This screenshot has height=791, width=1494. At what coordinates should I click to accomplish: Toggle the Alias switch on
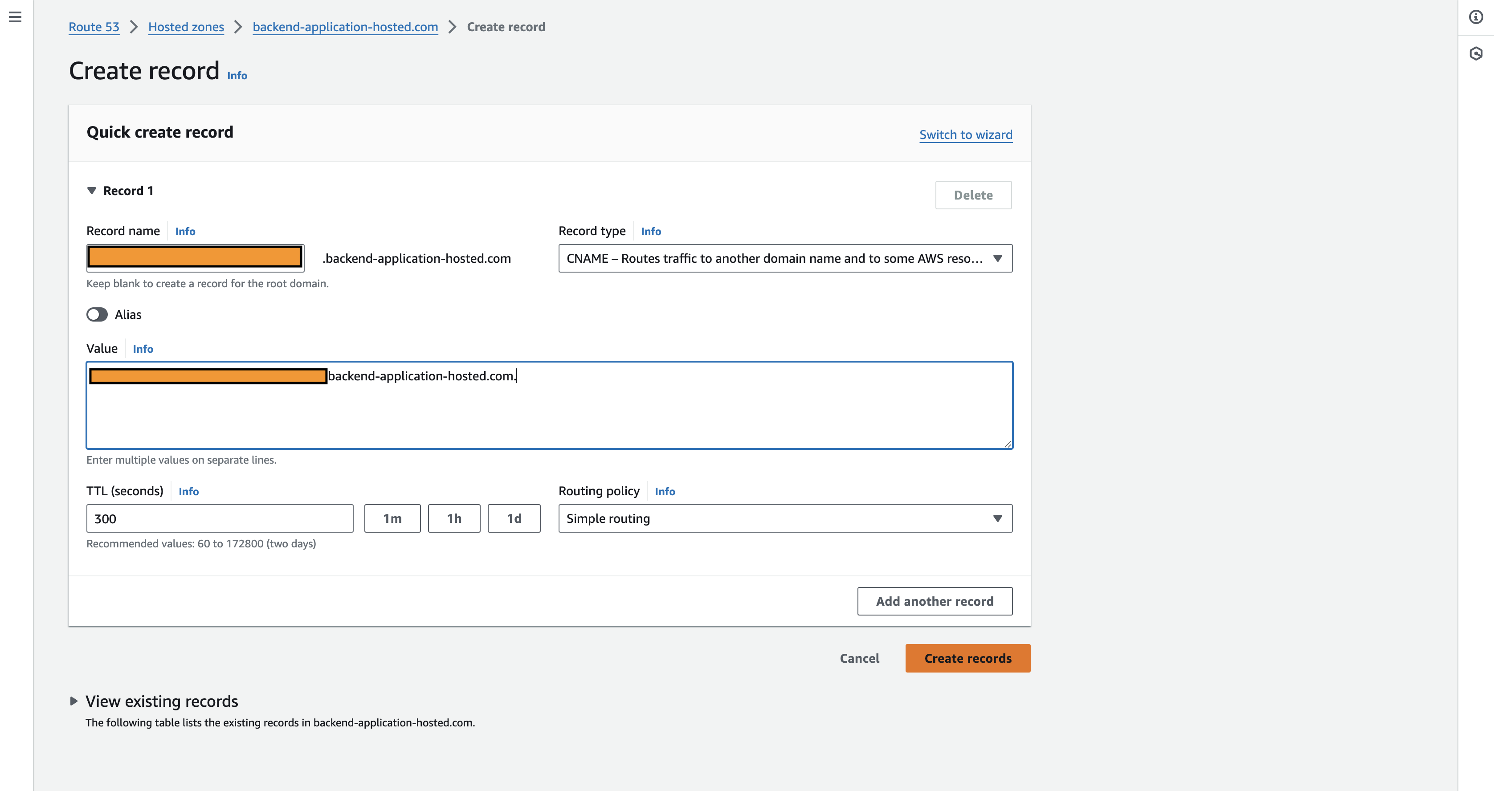(97, 314)
